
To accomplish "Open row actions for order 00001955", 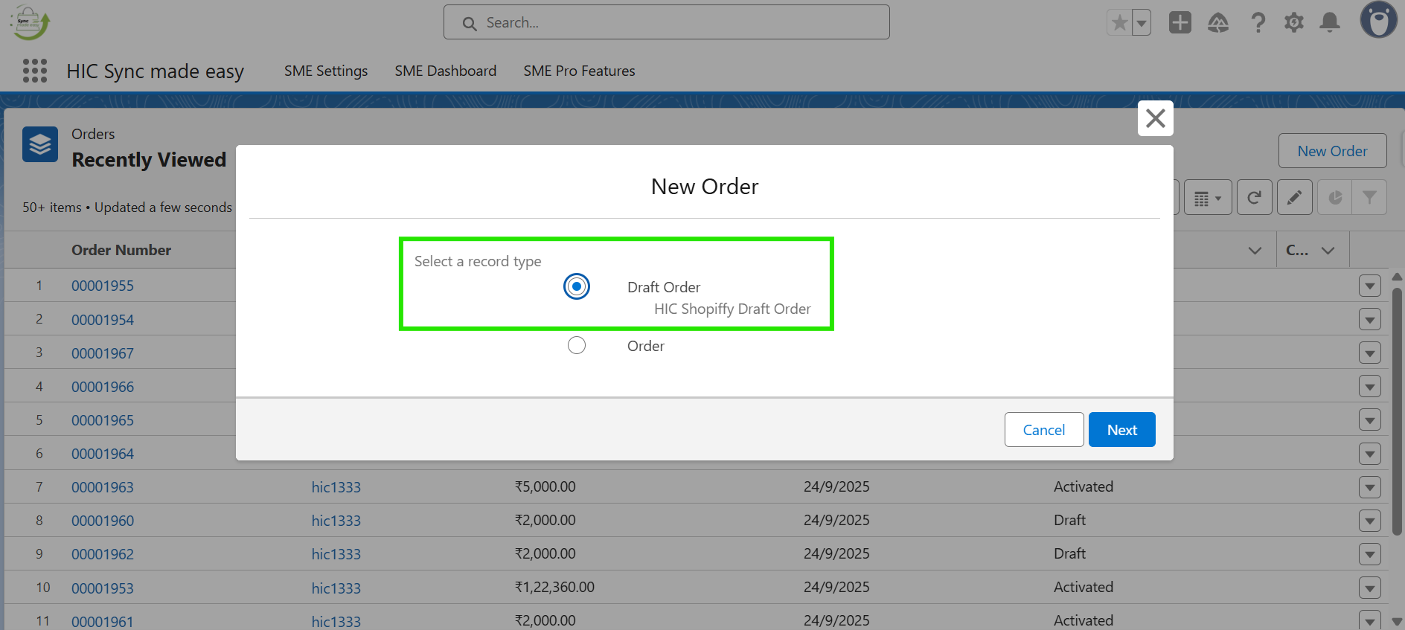I will coord(1370,286).
